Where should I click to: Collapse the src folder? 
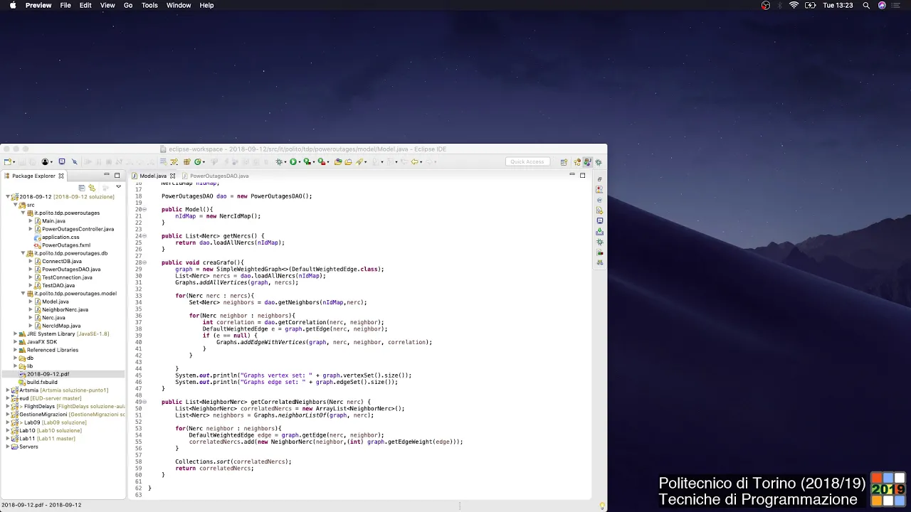(x=16, y=205)
